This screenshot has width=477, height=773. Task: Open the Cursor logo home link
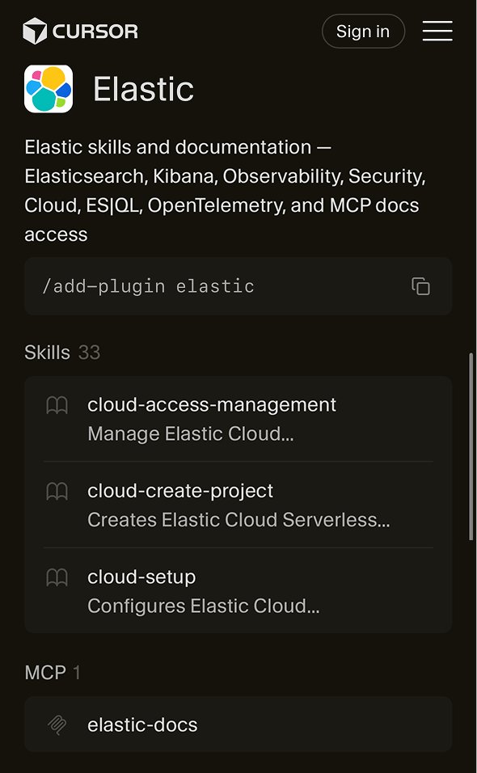point(80,31)
